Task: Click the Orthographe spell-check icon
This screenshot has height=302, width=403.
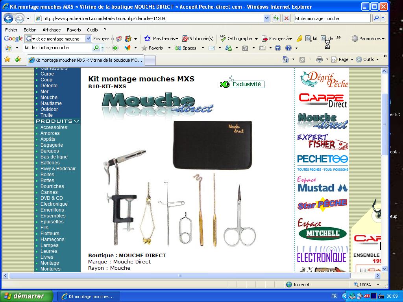Action: (223, 39)
